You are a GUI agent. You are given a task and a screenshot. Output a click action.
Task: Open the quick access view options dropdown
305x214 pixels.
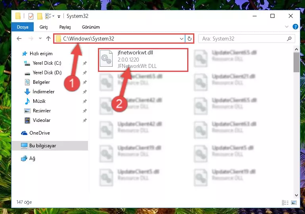click(x=50, y=16)
